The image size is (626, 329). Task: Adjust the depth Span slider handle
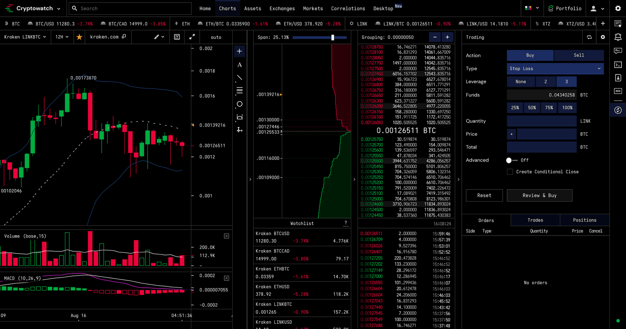point(333,38)
